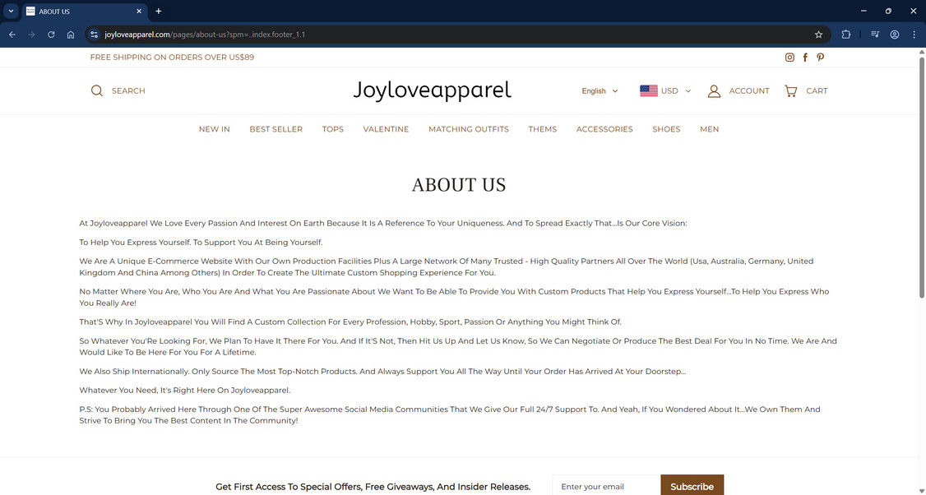Click the SEARCH label

tap(128, 91)
